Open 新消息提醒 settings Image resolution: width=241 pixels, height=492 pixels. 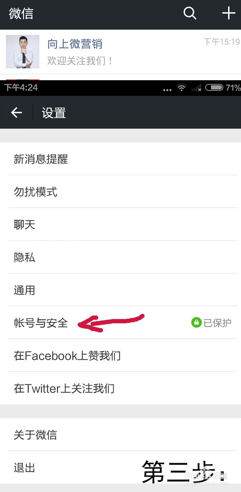[120, 159]
